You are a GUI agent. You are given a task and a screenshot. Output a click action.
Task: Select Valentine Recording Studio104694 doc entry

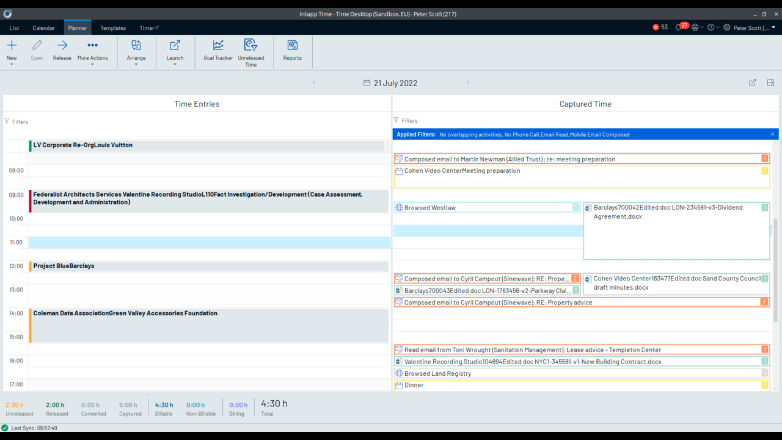(582, 362)
